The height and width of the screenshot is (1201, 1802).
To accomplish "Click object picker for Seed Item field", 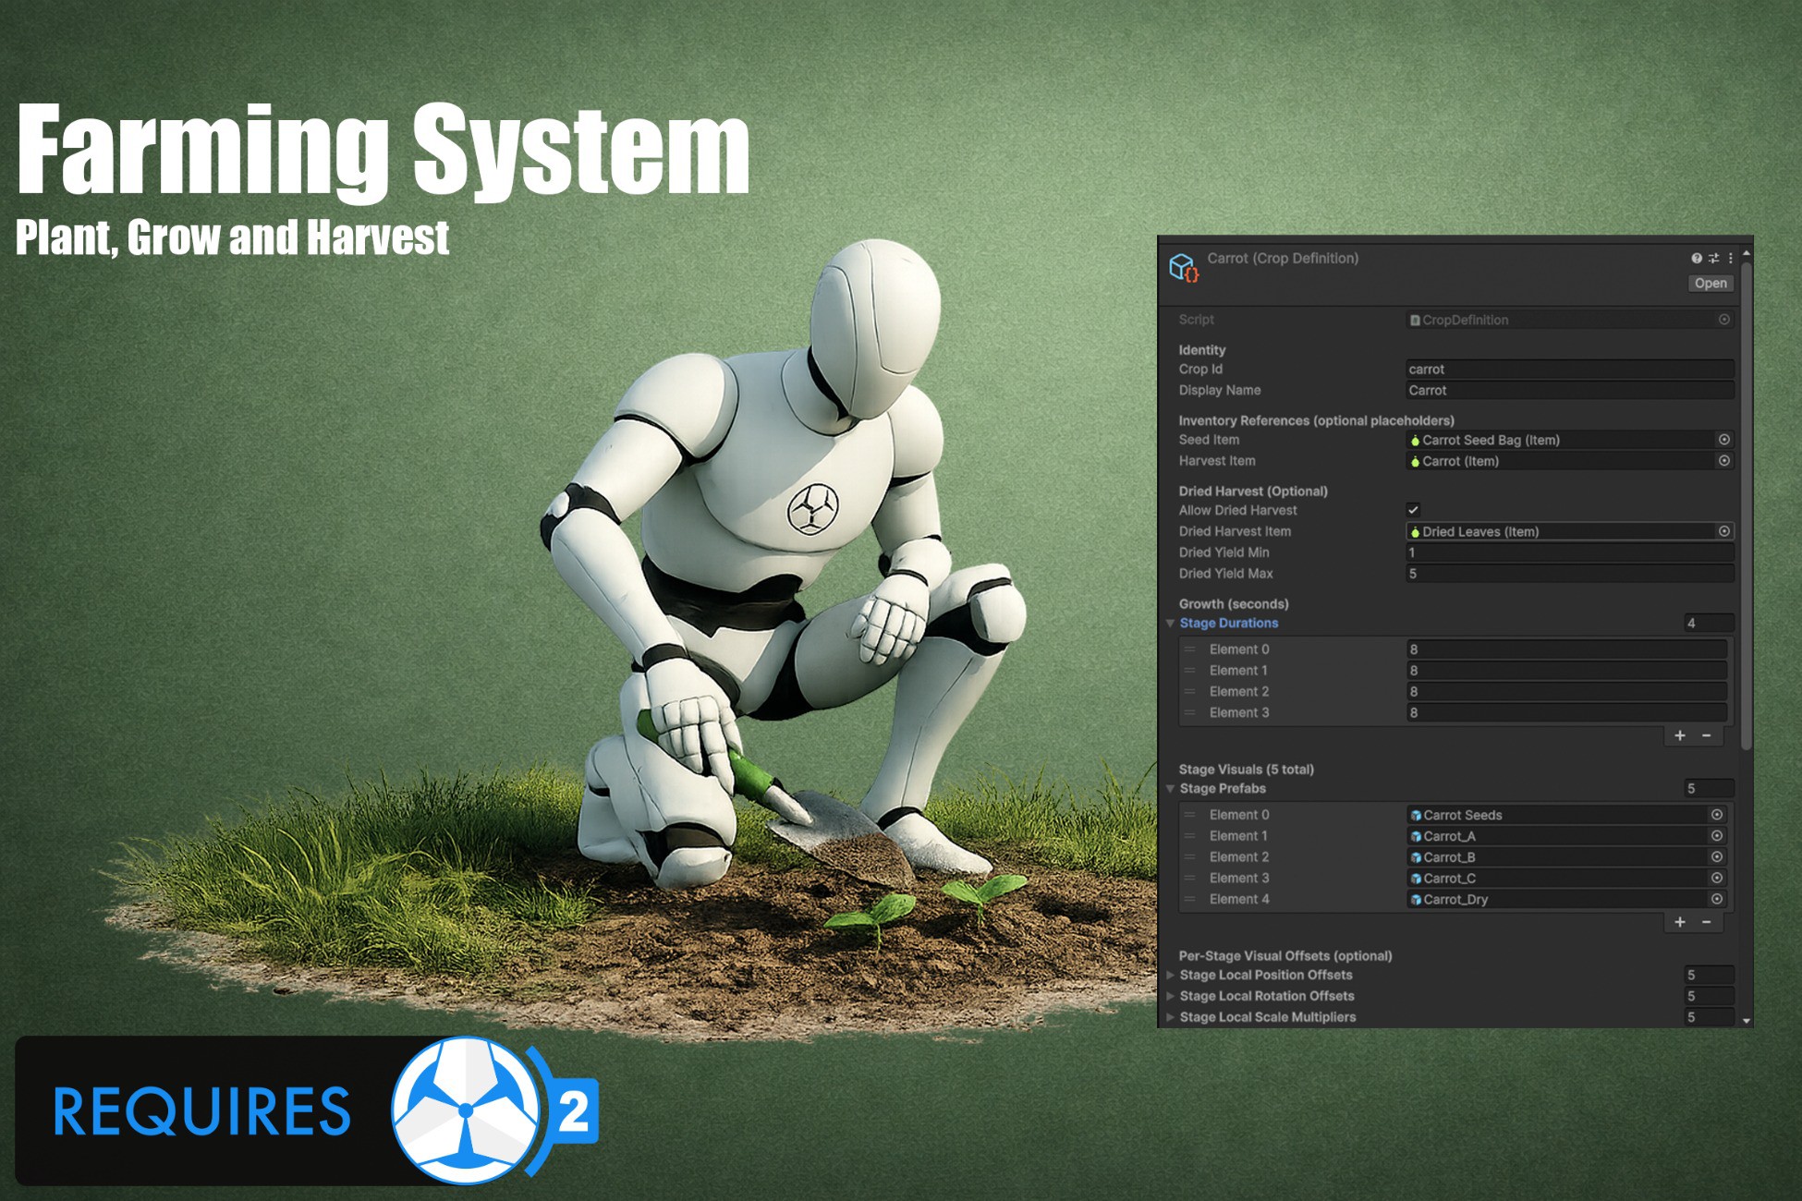I will coord(1723,440).
